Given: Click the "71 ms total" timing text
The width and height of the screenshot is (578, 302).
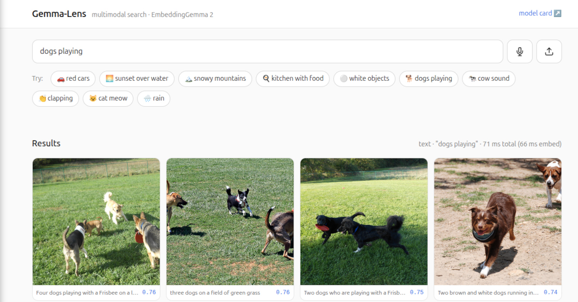Looking at the screenshot, I should point(500,144).
